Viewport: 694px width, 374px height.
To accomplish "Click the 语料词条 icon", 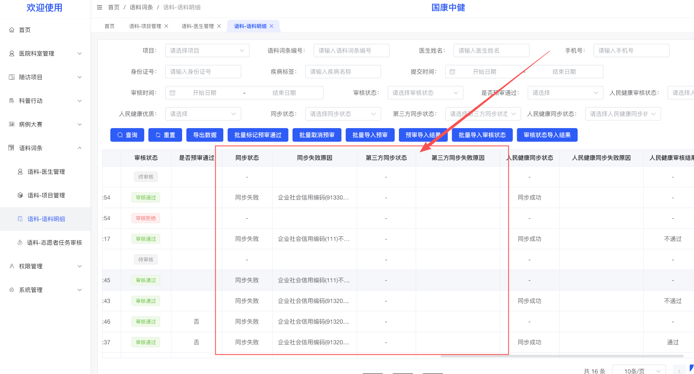I will tap(12, 148).
